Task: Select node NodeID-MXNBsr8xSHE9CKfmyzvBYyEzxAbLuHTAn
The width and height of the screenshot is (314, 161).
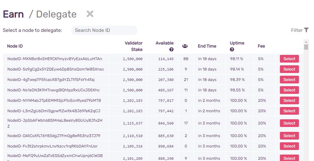Action: tap(289, 59)
